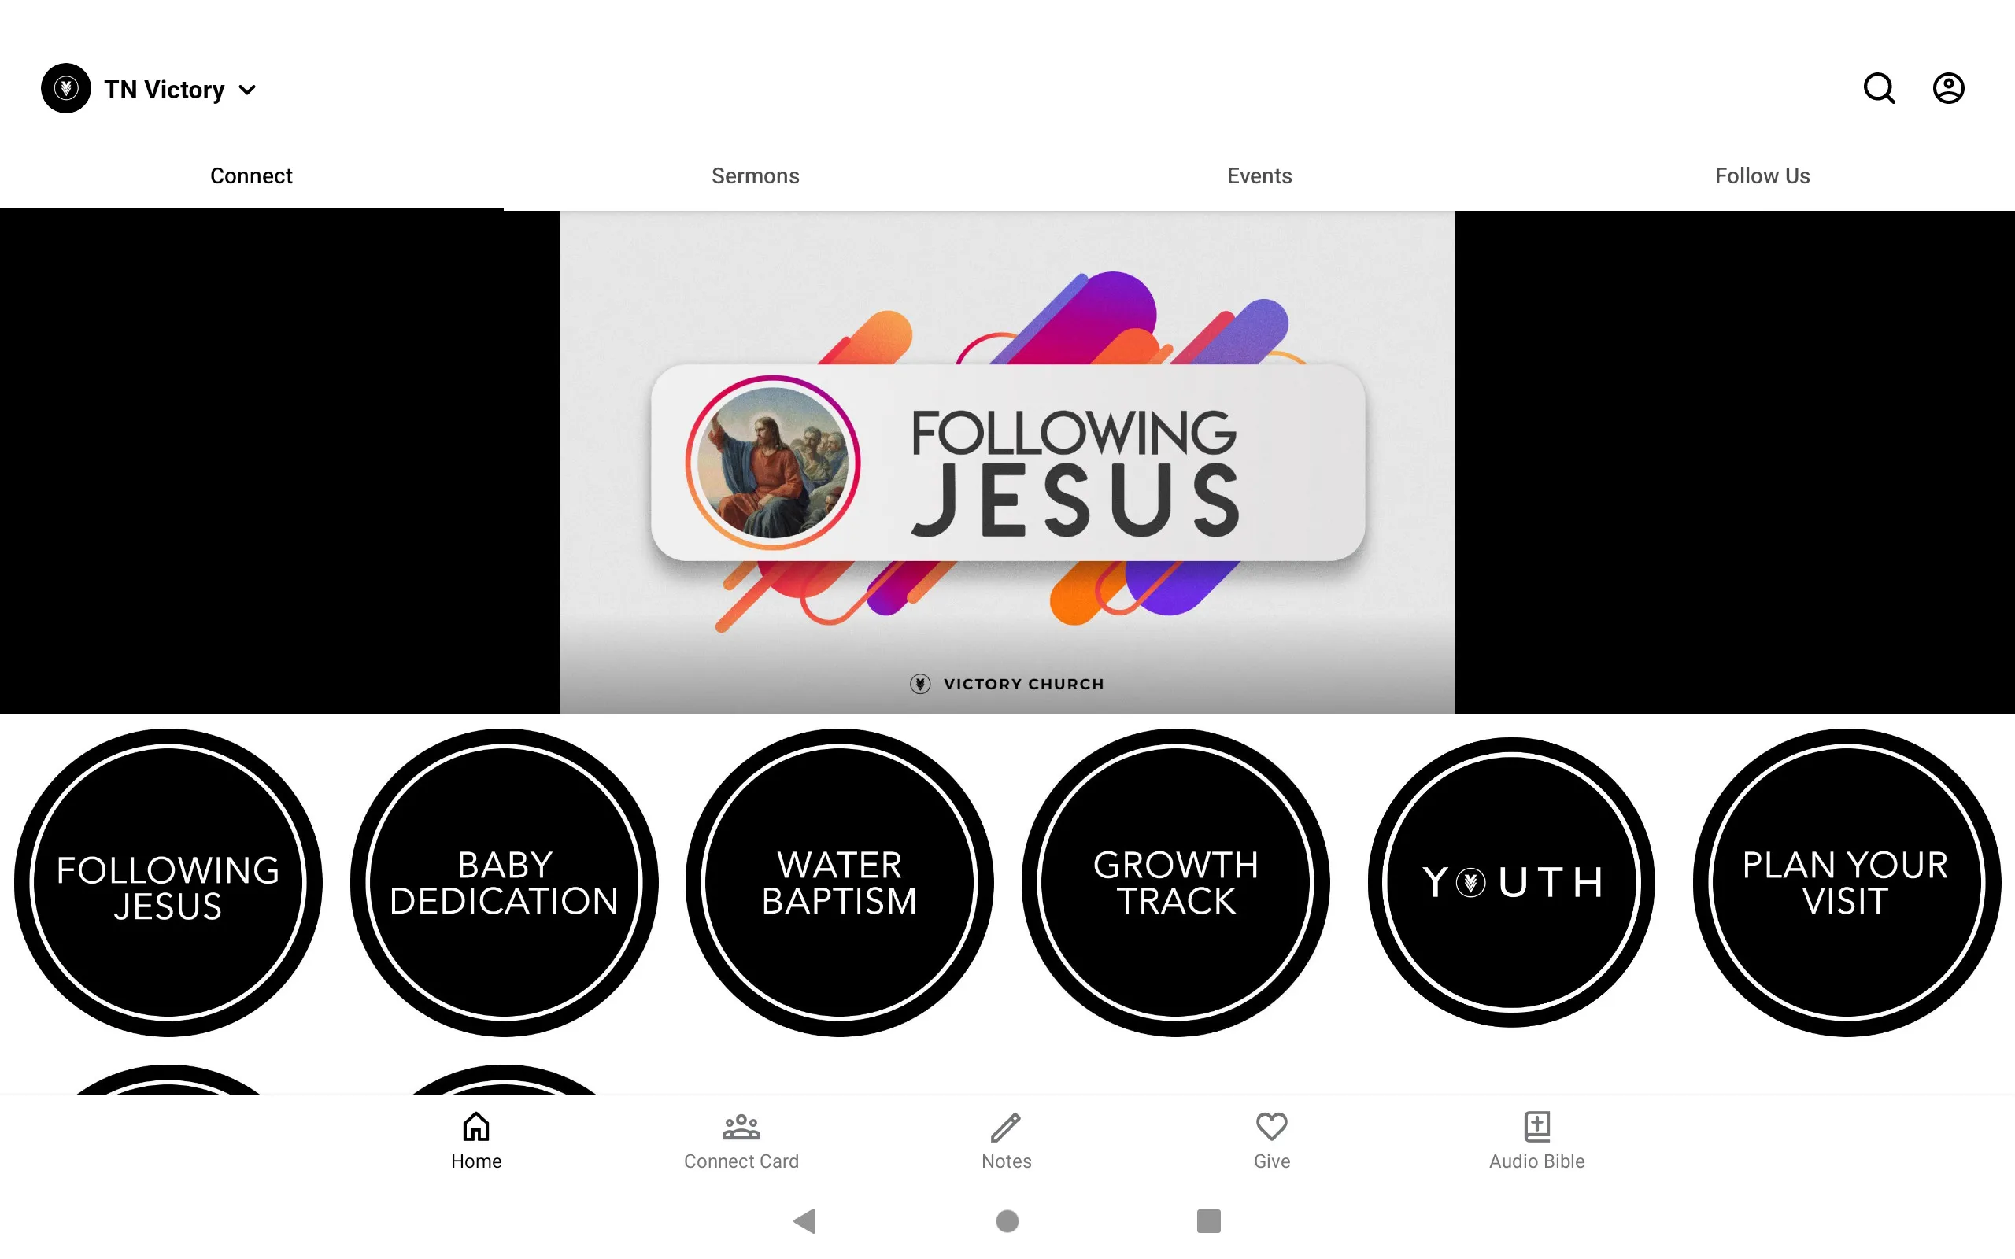Screen dimensions: 2015x1259
Task: Open the Connect navigation menu tab
Action: [x=251, y=175]
